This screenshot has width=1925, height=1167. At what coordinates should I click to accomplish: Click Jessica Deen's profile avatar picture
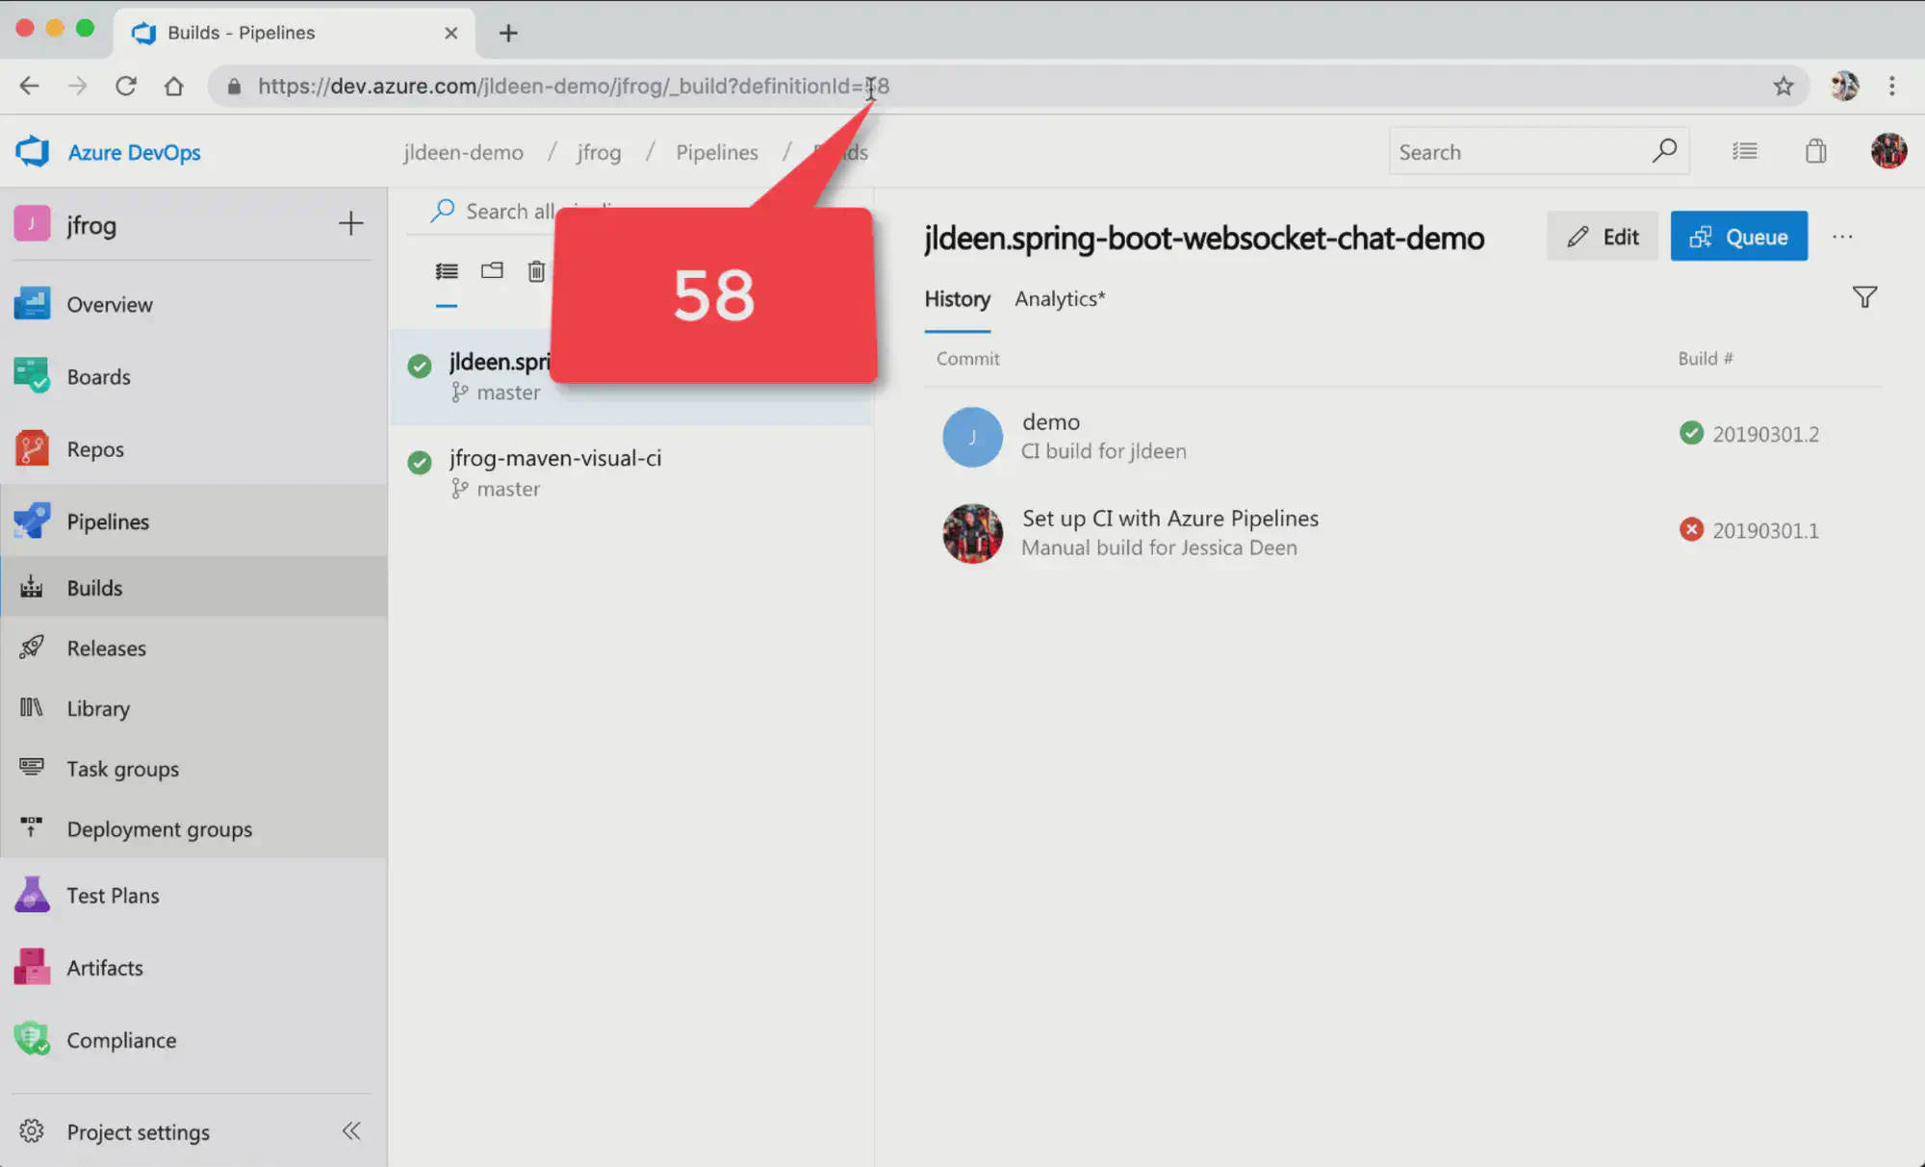coord(1886,151)
